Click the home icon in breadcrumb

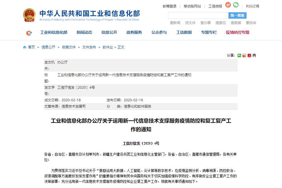click(25, 47)
